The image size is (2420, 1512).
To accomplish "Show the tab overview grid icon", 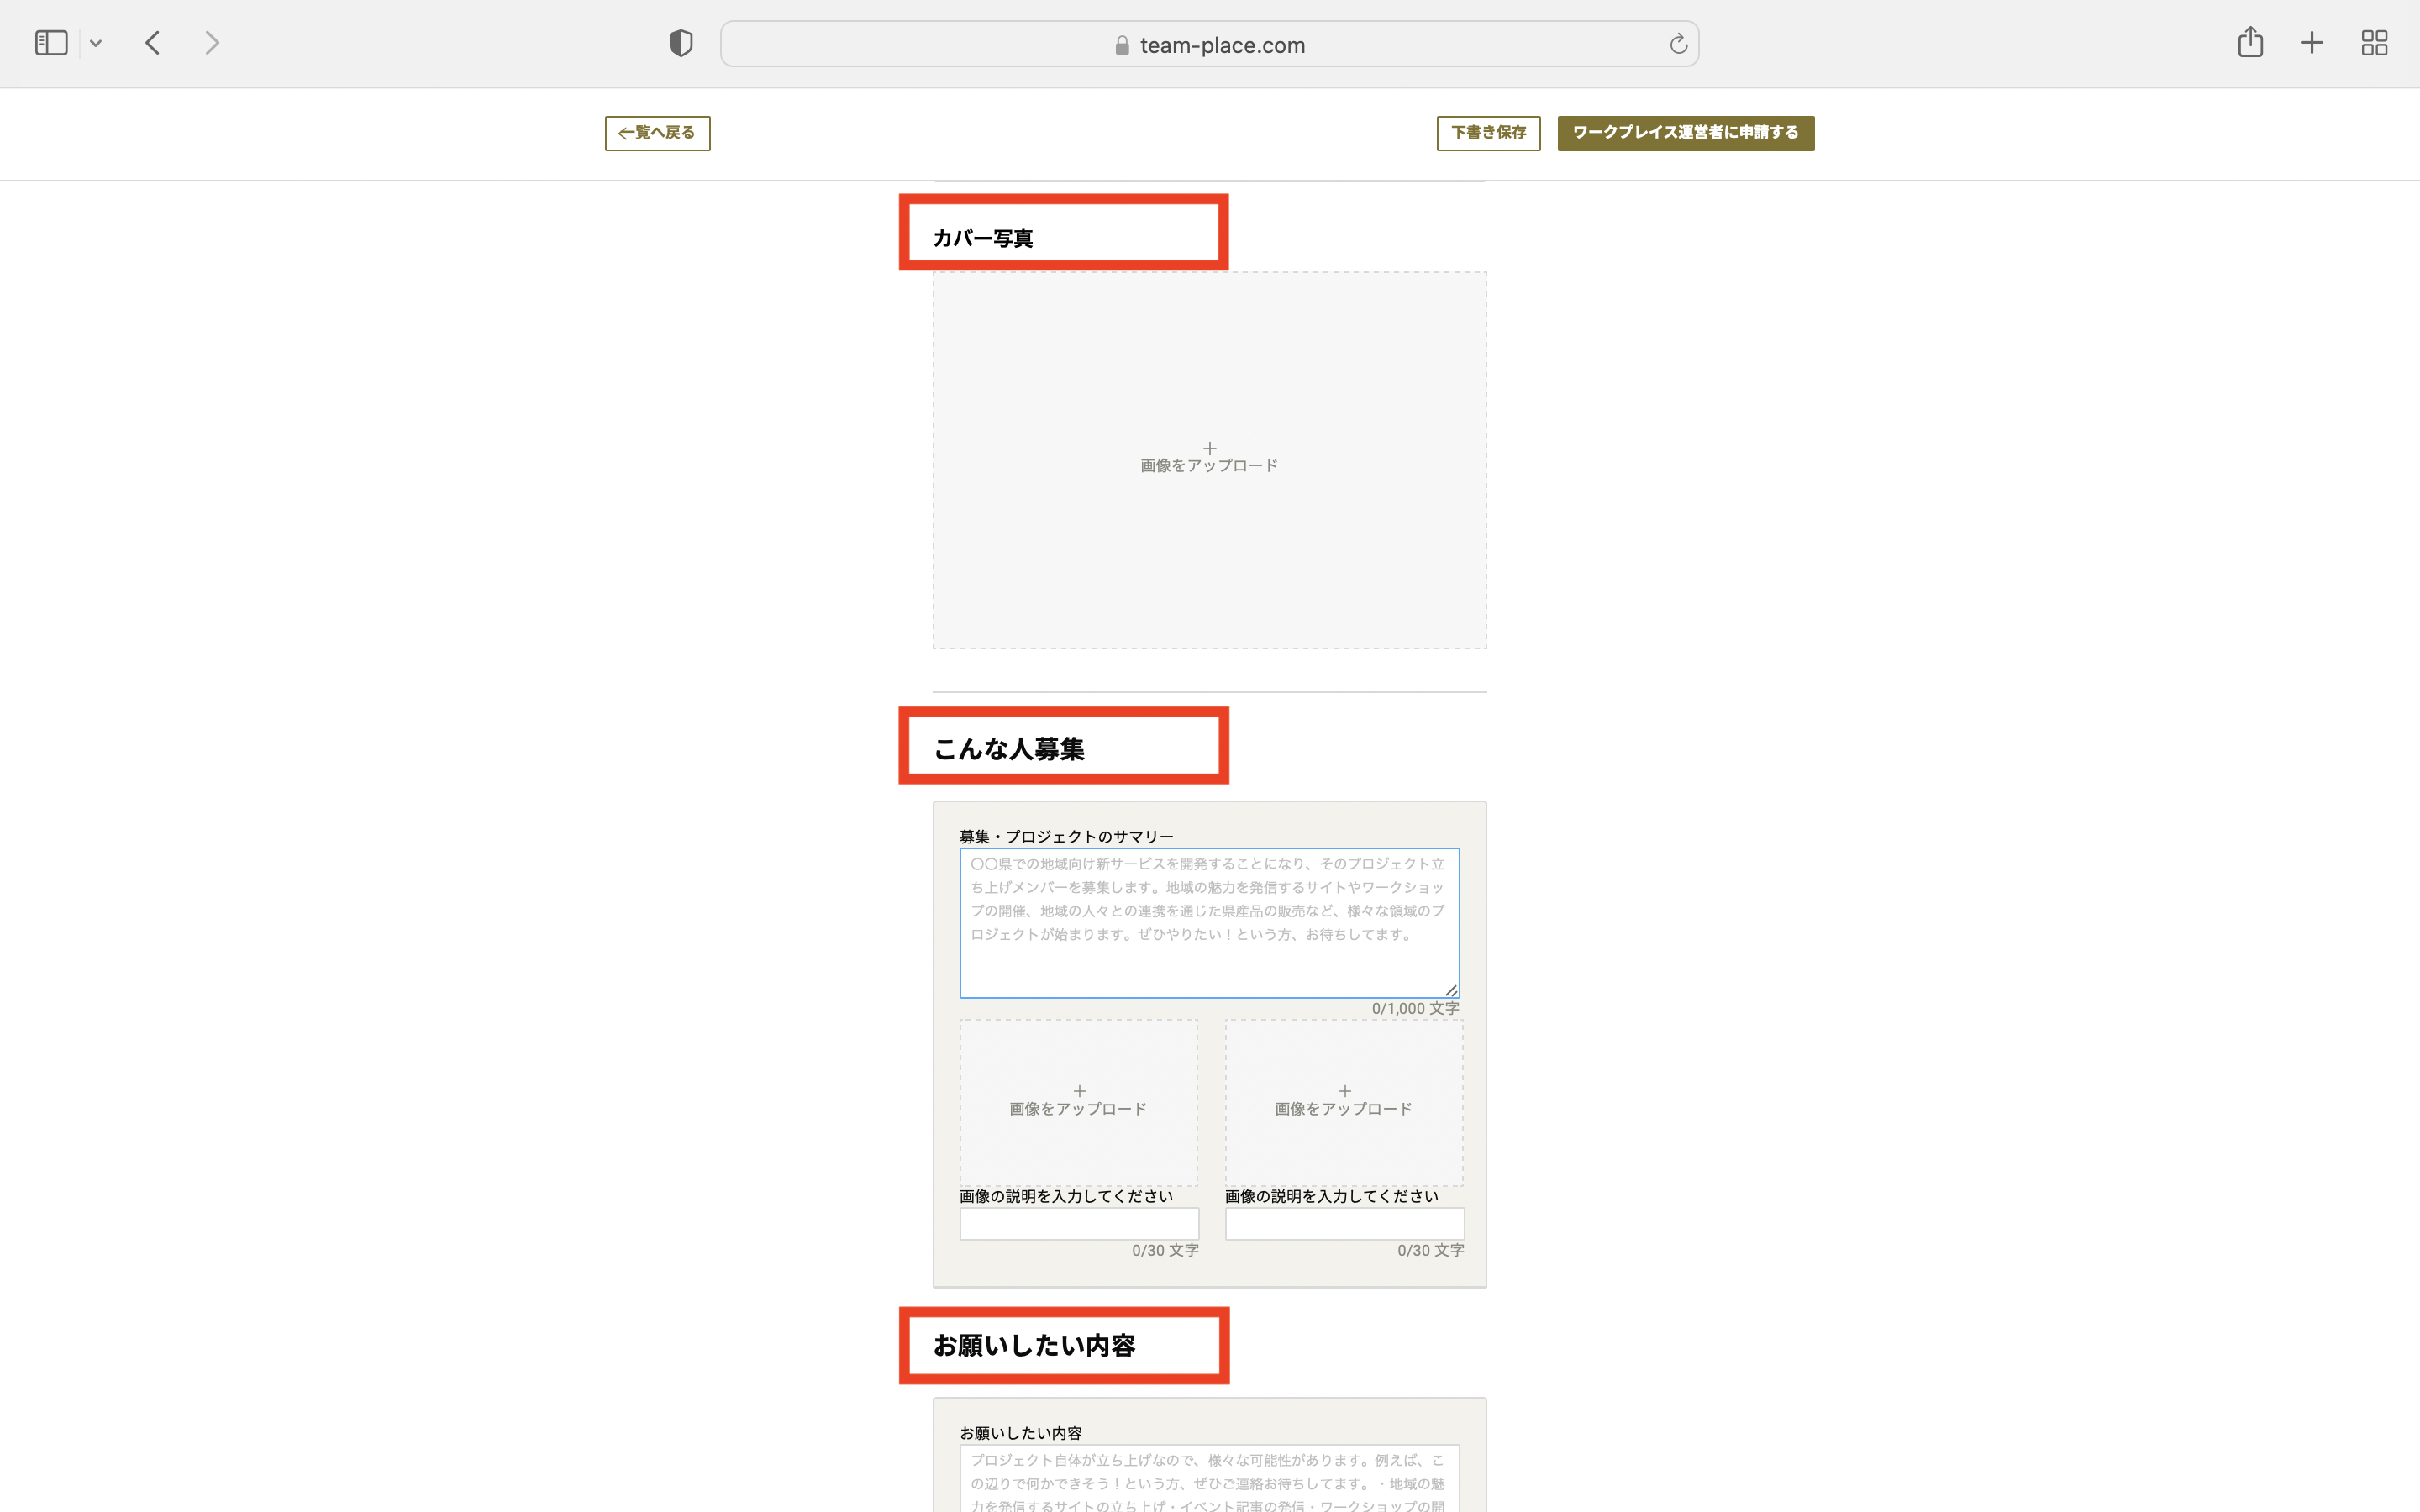I will click(2374, 43).
